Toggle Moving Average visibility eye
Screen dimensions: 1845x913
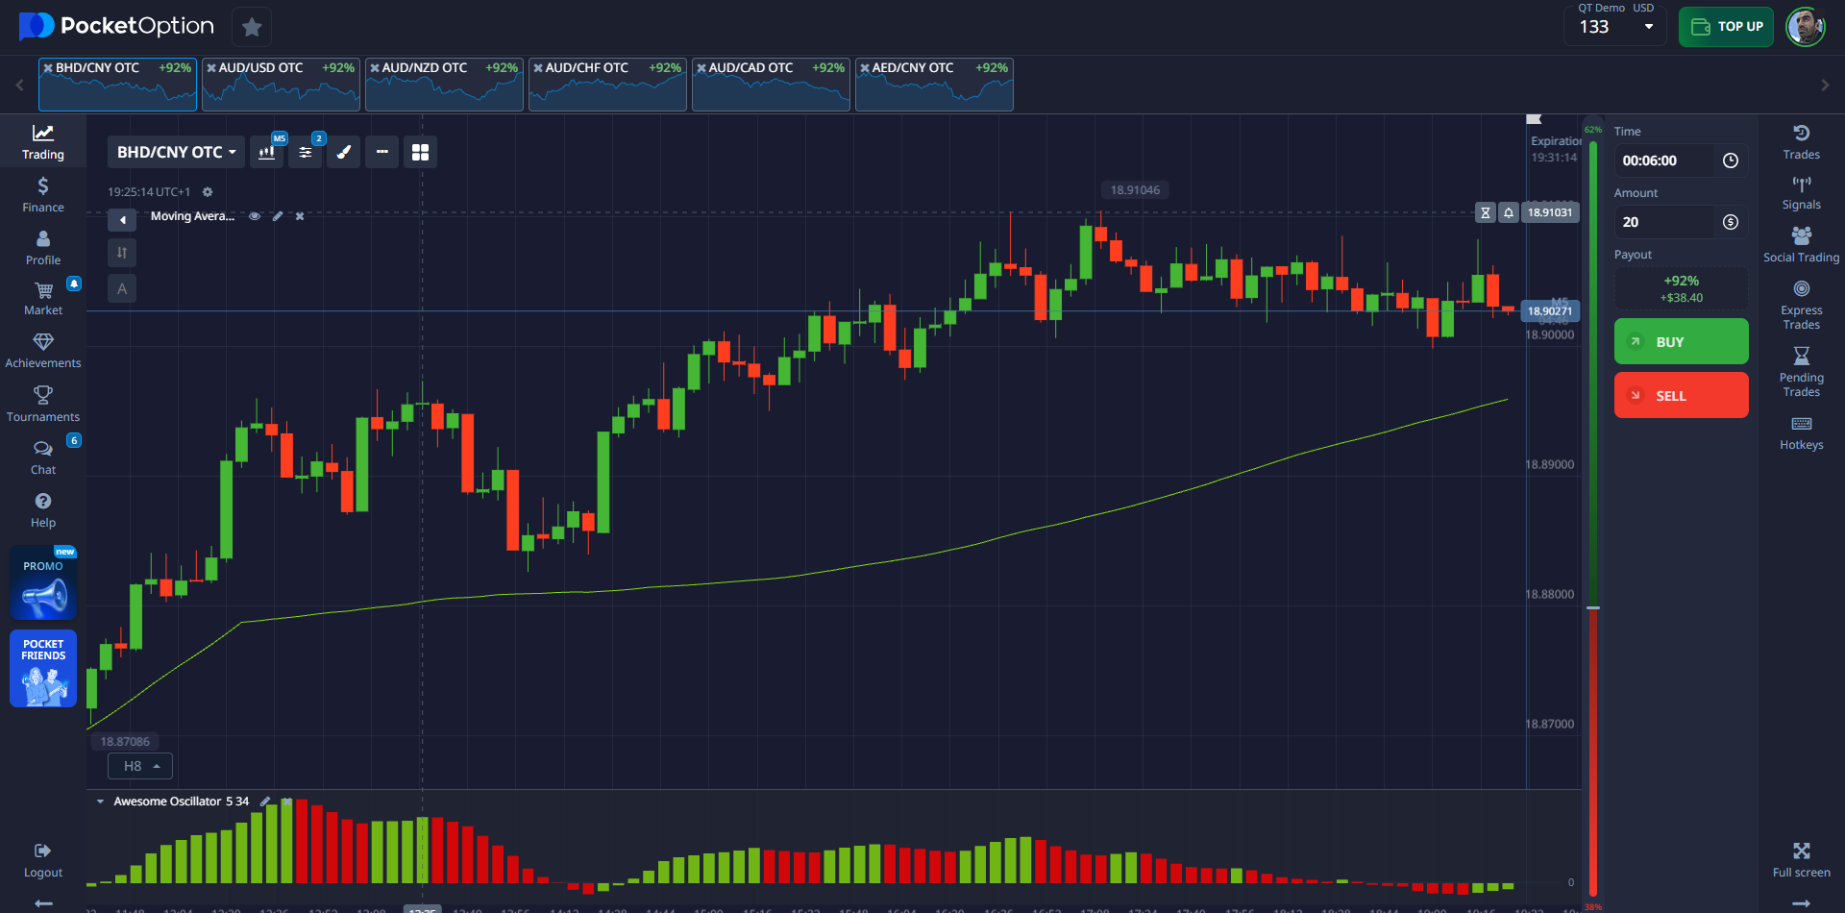click(x=255, y=216)
